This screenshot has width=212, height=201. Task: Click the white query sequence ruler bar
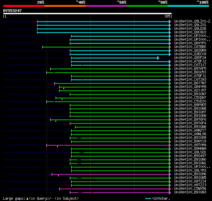coord(87,14)
